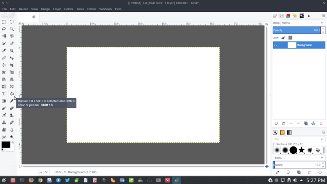Pick the Rectangle Select tool

pos(4,22)
